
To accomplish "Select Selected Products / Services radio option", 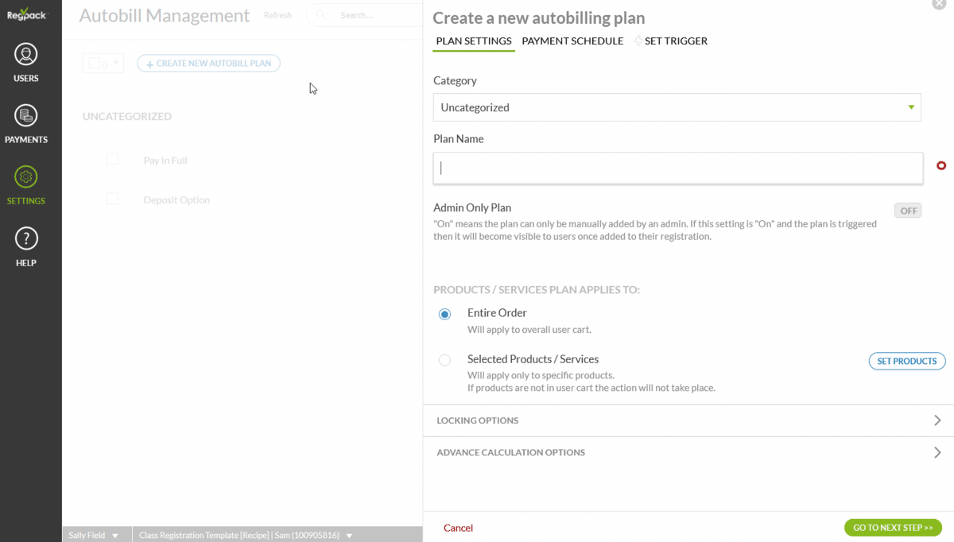I will [445, 360].
